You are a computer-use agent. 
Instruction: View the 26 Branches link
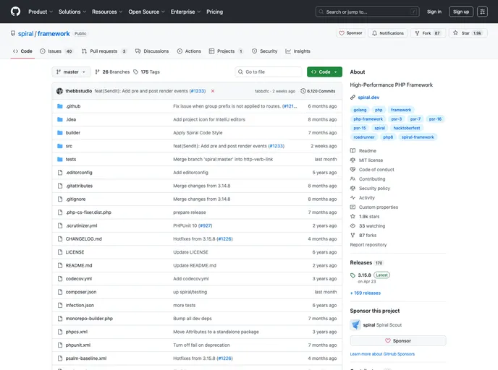(112, 72)
